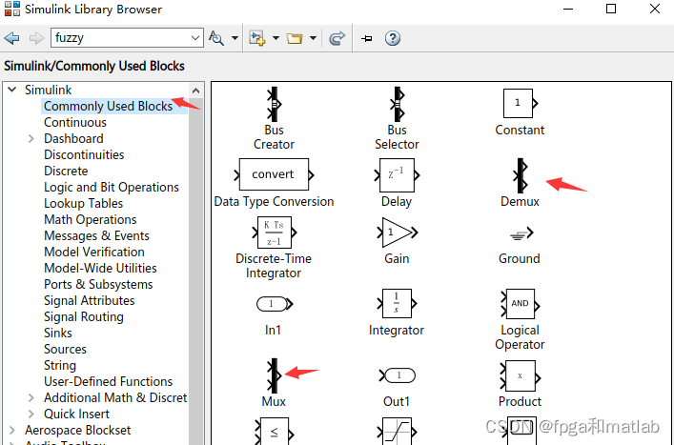Click the back navigation arrow
This screenshot has width=674, height=445.
pyautogui.click(x=12, y=38)
